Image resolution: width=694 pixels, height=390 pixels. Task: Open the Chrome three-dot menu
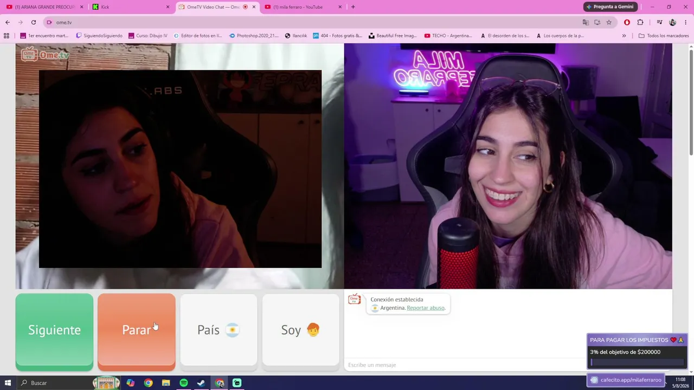(686, 22)
